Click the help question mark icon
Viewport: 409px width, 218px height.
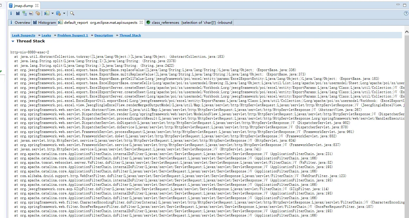click(406, 13)
